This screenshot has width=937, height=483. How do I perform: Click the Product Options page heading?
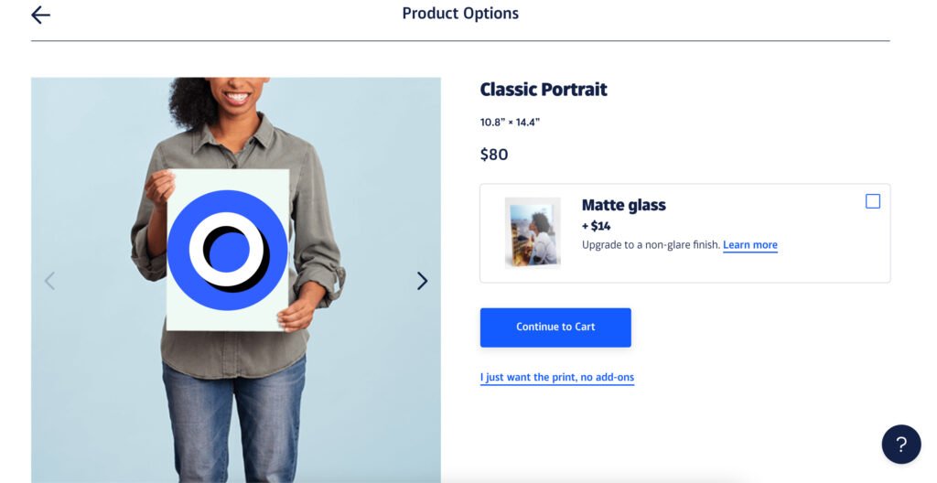[x=460, y=14]
